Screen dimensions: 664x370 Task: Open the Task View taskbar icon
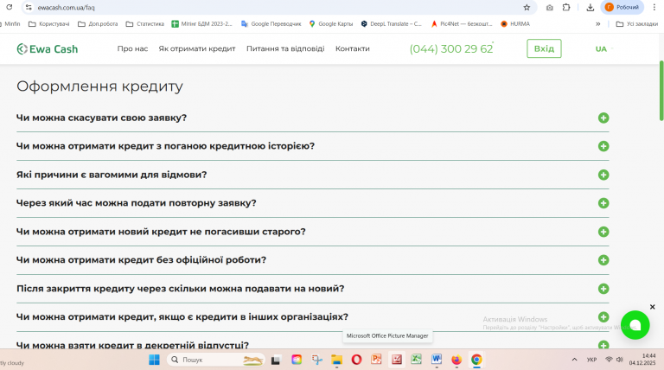(276, 360)
